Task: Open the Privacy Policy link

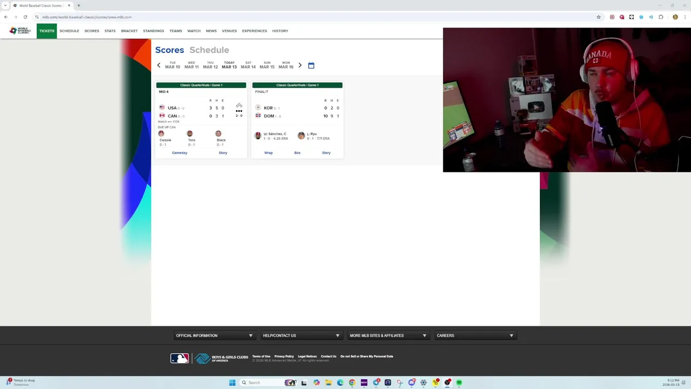Action: coord(284,357)
